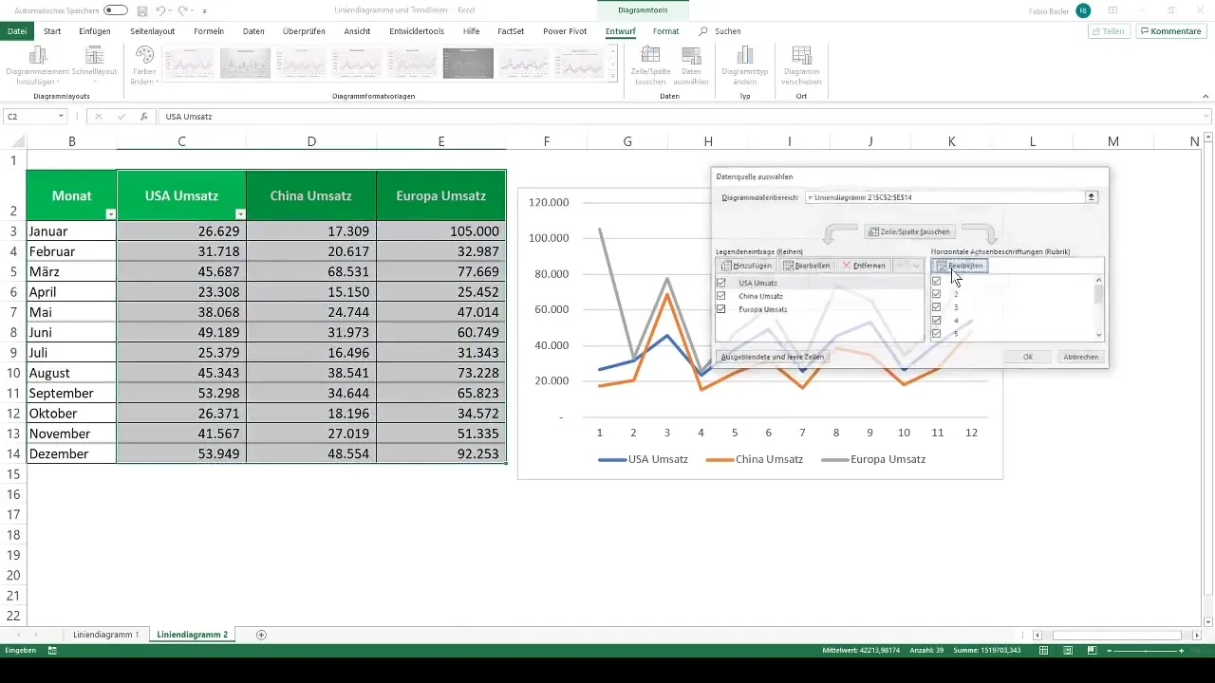
Task: Click Abbrechen in Datenquelle dialog
Action: (1081, 357)
